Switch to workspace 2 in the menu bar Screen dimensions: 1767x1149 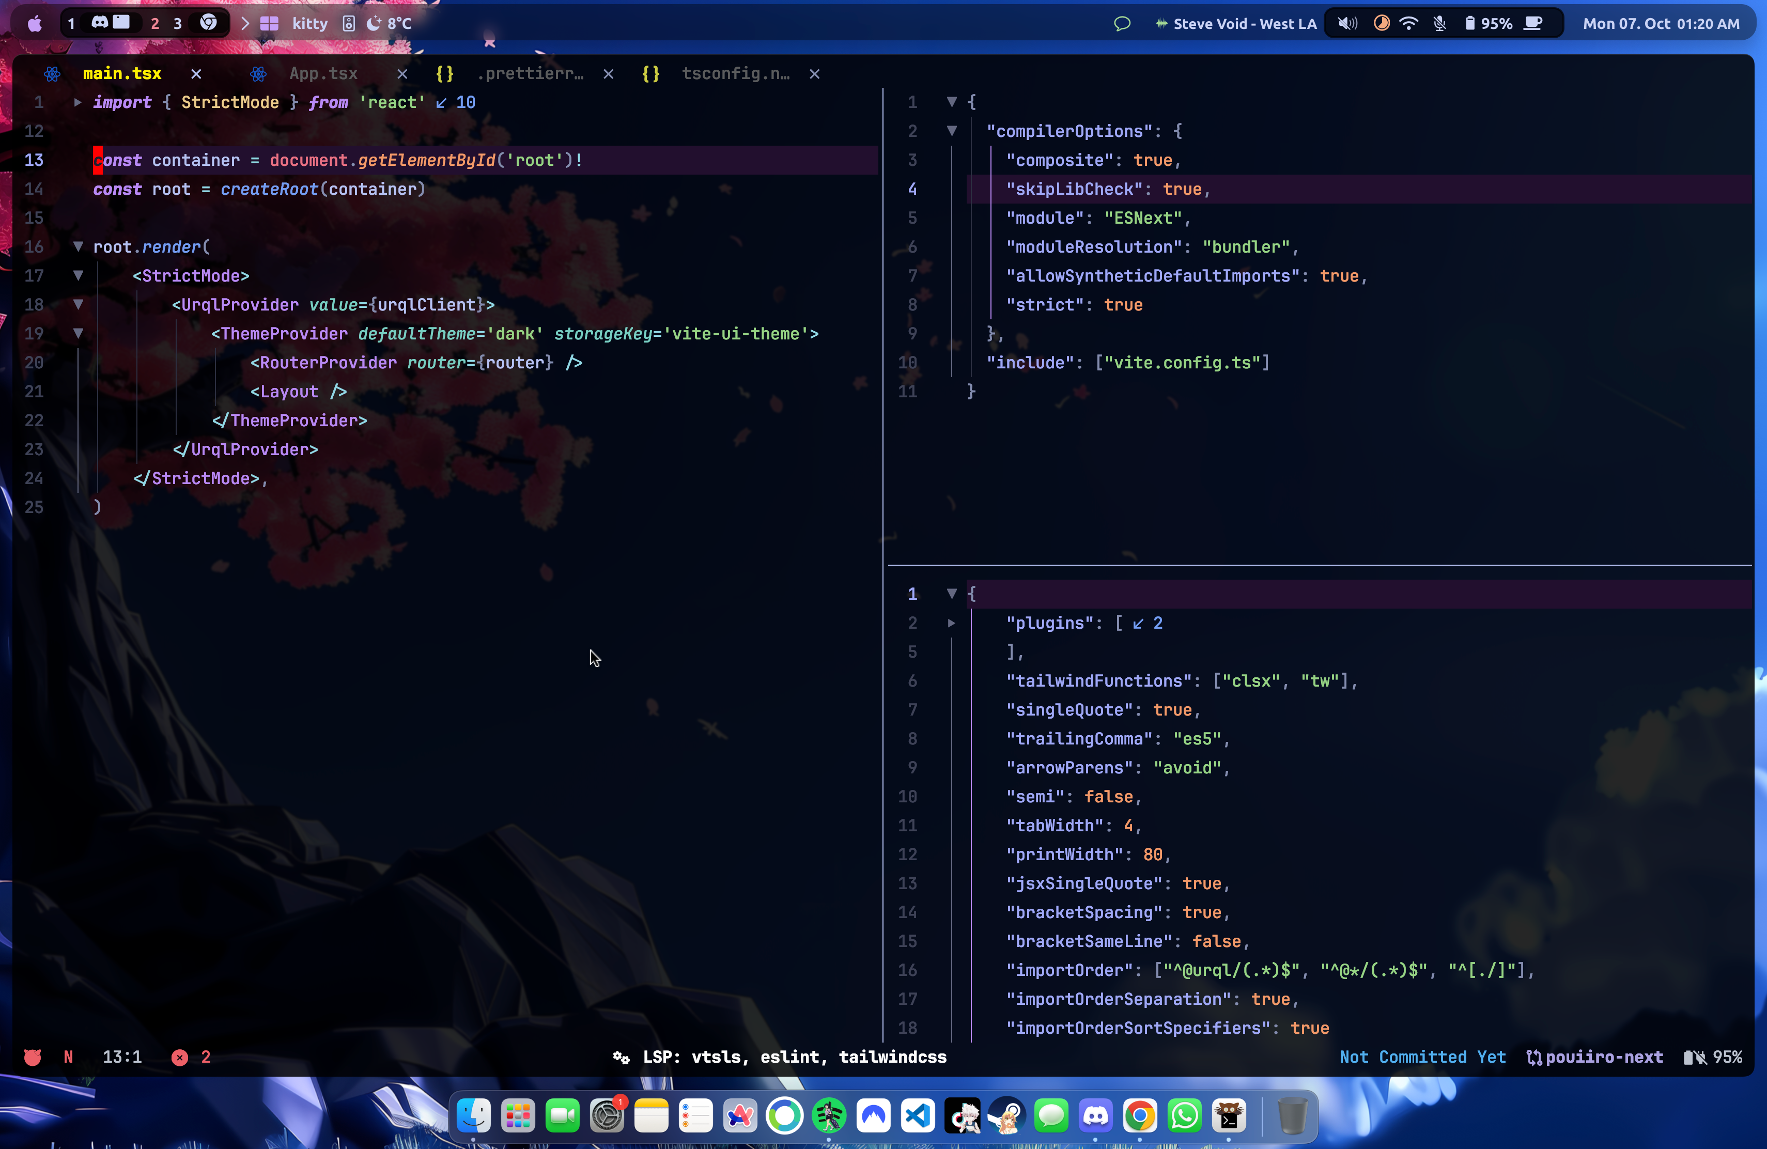coord(154,23)
